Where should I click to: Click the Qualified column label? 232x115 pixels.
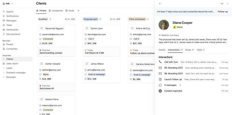43,19
